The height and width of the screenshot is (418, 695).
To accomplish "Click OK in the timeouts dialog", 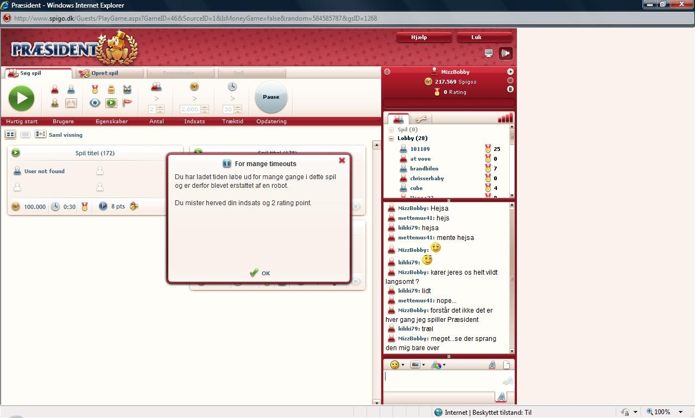I will pos(260,273).
